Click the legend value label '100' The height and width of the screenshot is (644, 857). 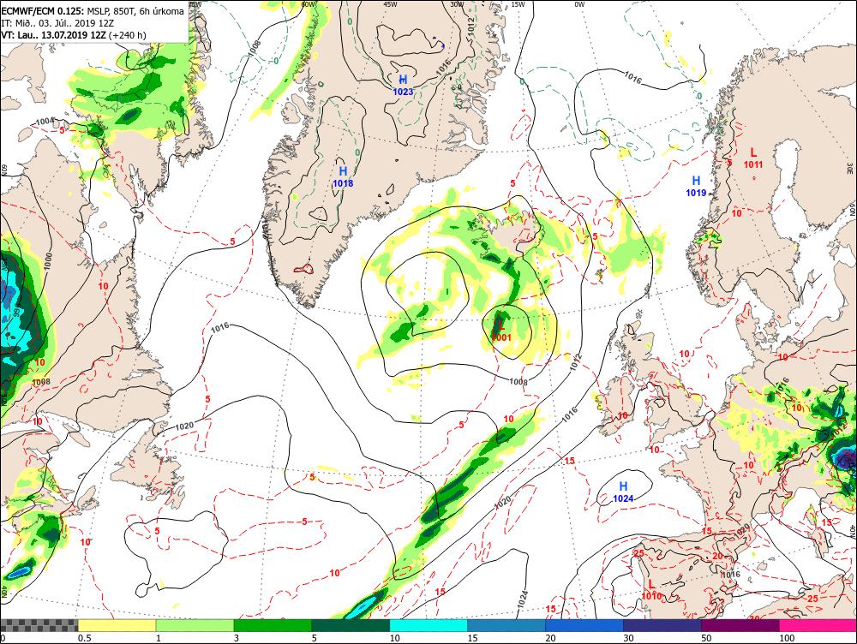point(787,638)
